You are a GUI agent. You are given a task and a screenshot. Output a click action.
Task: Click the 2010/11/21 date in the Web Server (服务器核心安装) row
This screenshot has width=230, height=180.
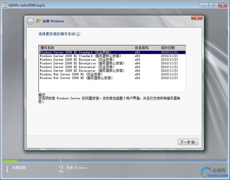(169, 78)
